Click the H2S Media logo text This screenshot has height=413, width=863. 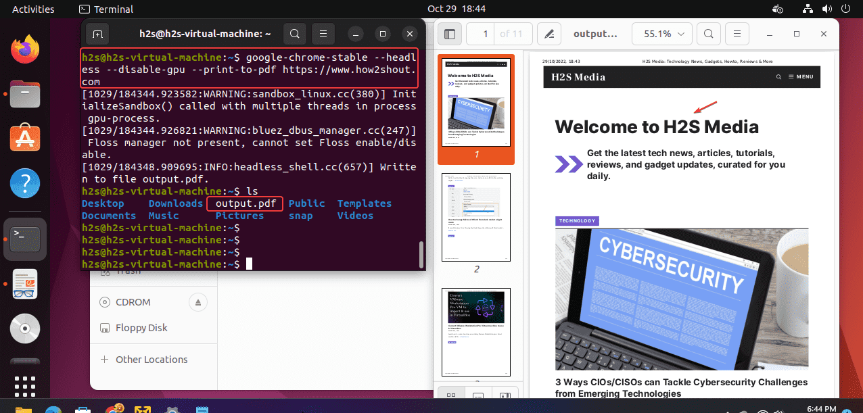coord(578,77)
